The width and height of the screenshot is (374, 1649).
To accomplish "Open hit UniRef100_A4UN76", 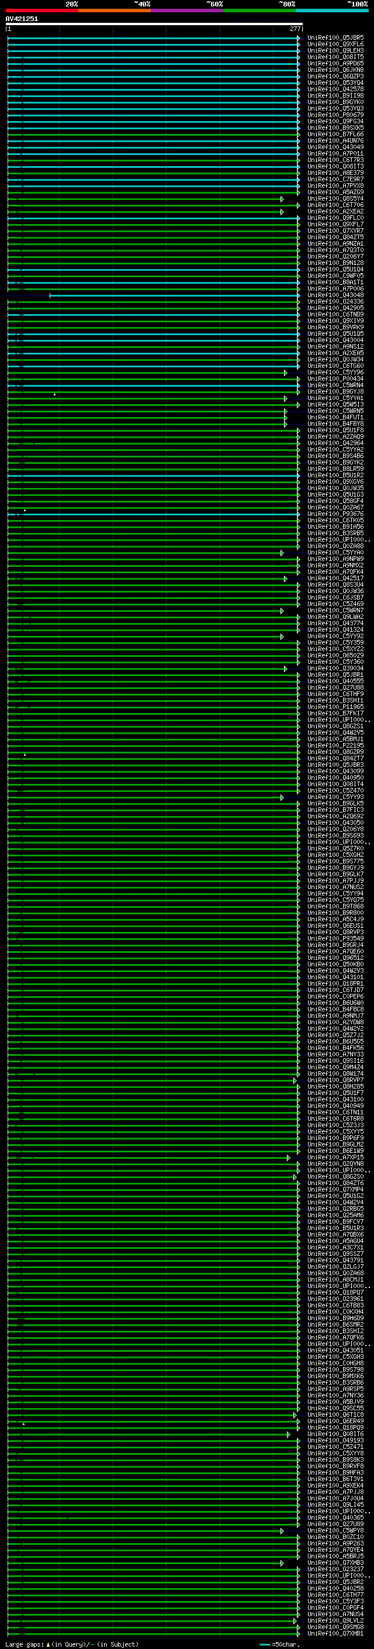I will coord(335,141).
